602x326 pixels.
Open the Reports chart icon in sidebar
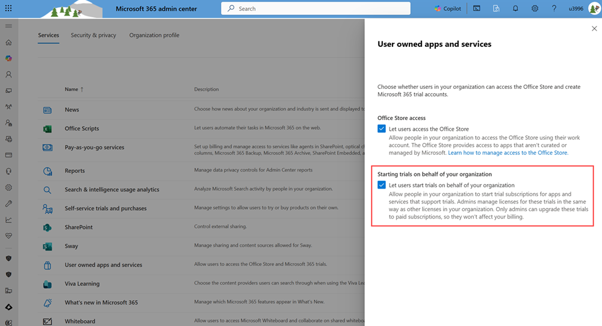tap(8, 220)
